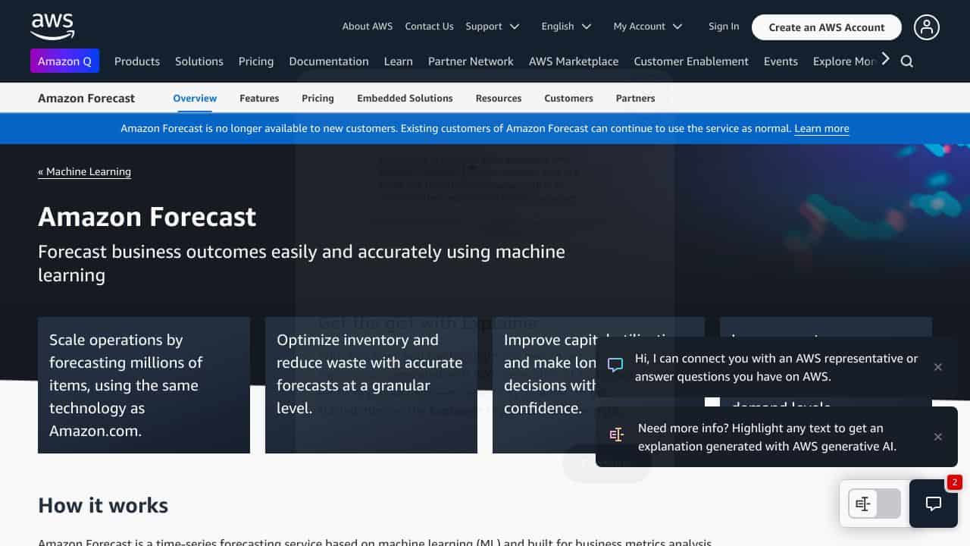
Task: Open the Partner Network menu
Action: pos(471,61)
